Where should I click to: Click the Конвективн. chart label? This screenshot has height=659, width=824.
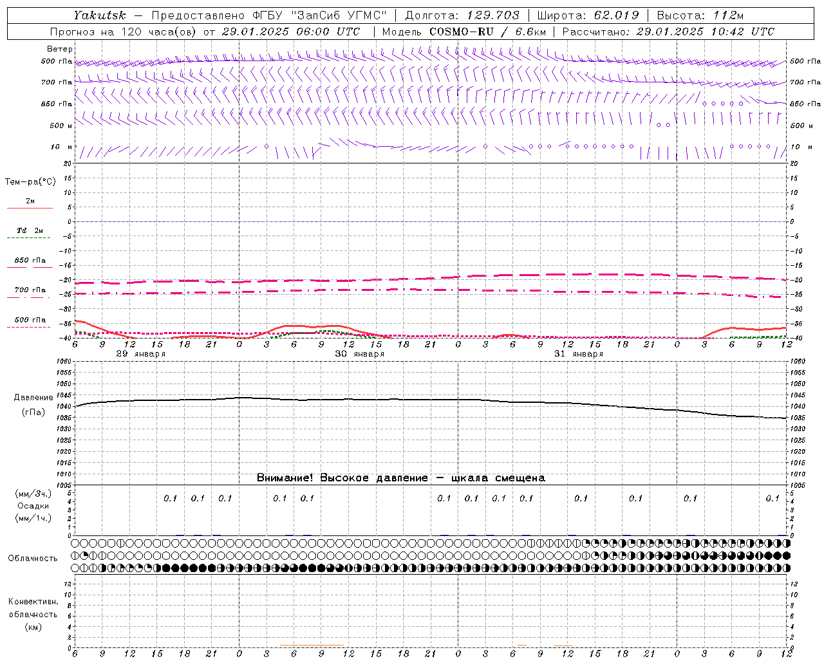coord(33,602)
